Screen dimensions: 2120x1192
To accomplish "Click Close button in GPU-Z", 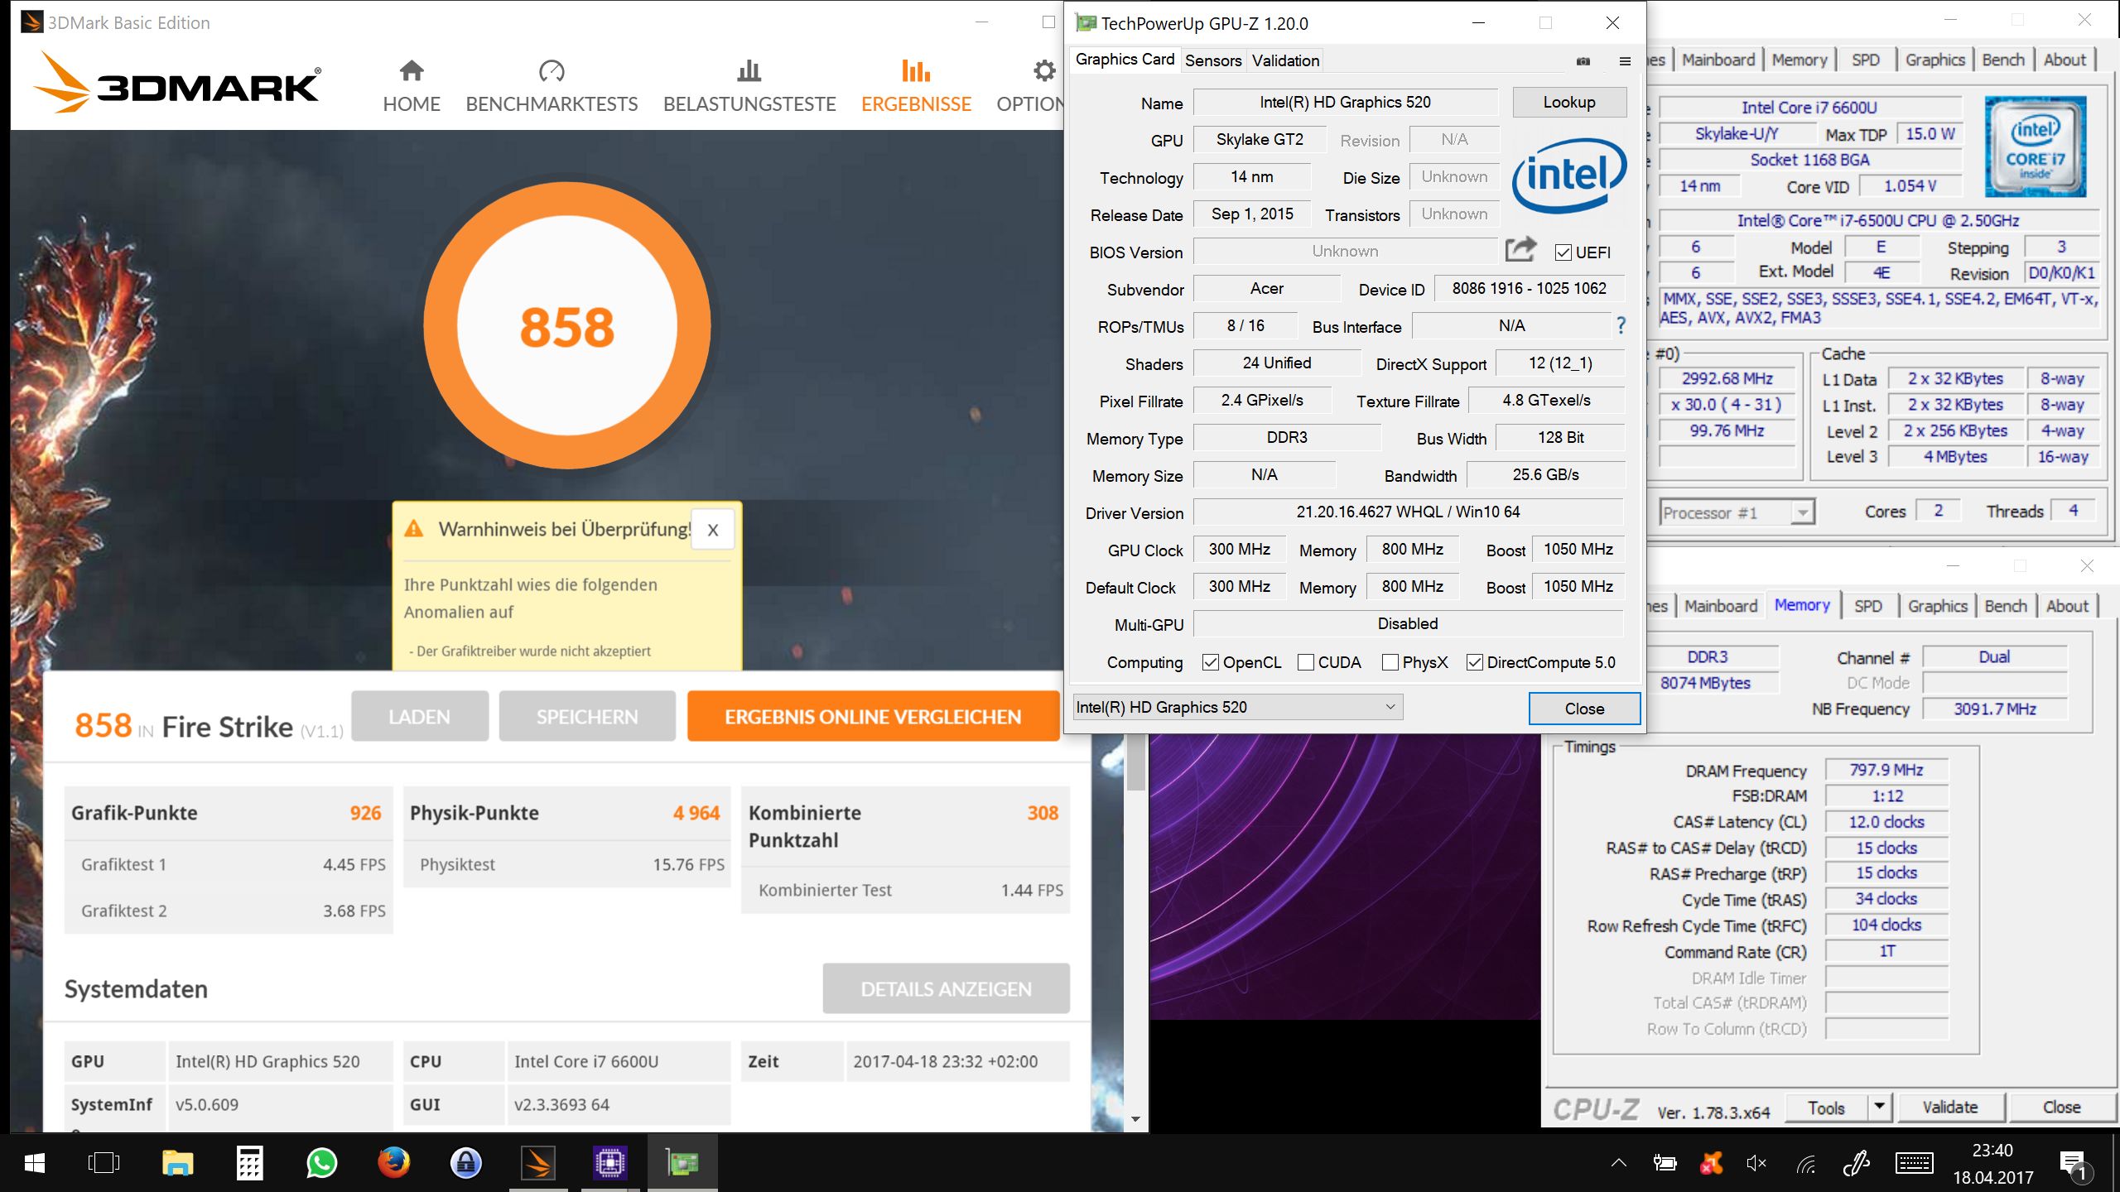I will coord(1584,709).
